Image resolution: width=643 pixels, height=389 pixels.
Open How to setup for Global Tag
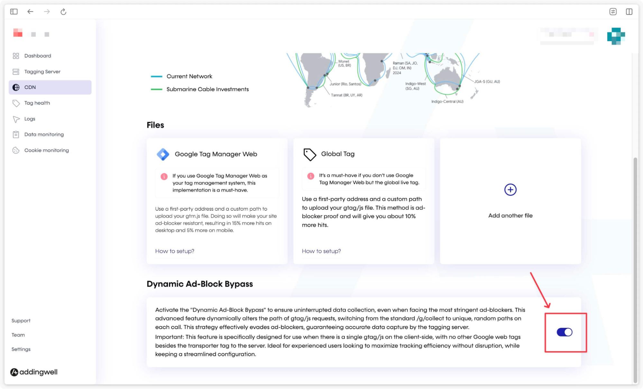[x=321, y=251]
